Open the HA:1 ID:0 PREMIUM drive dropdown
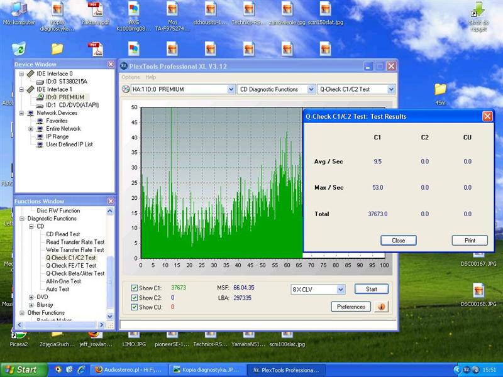This screenshot has width=503, height=377. [x=231, y=89]
